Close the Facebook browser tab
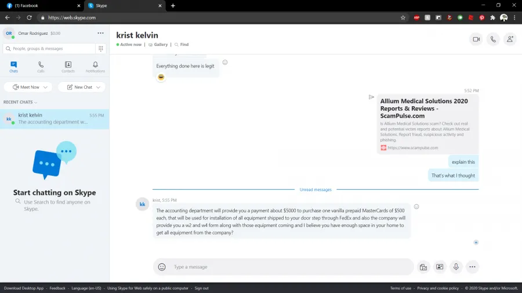522x293 pixels. click(x=79, y=6)
